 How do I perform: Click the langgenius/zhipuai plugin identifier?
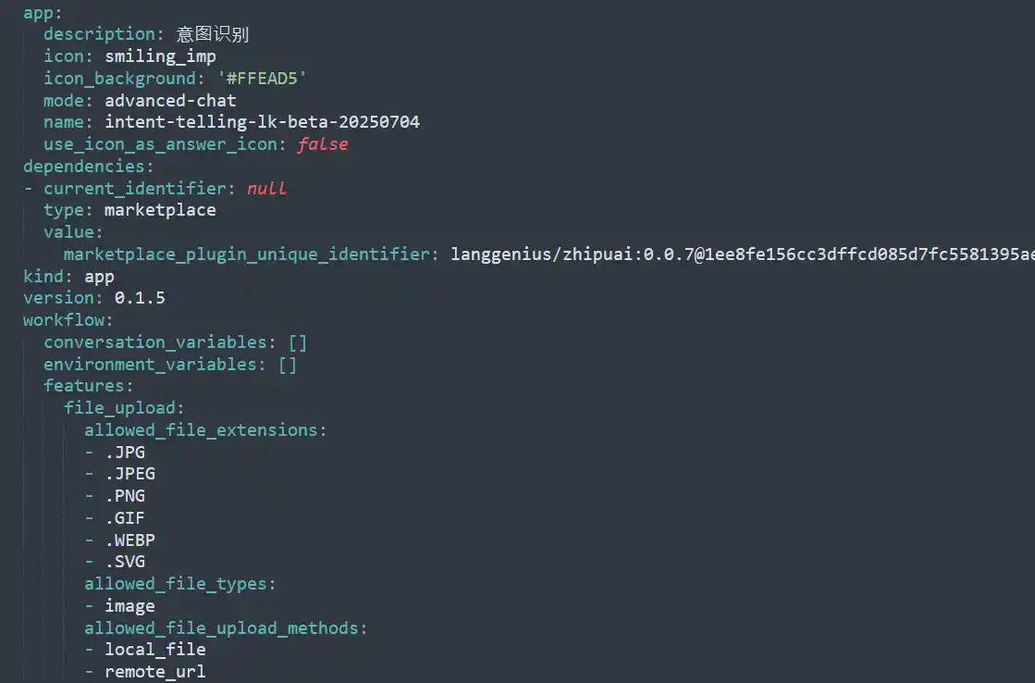(743, 255)
